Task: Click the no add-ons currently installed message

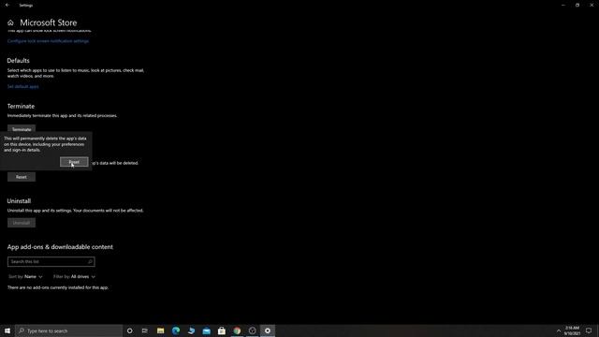Action: 58,287
